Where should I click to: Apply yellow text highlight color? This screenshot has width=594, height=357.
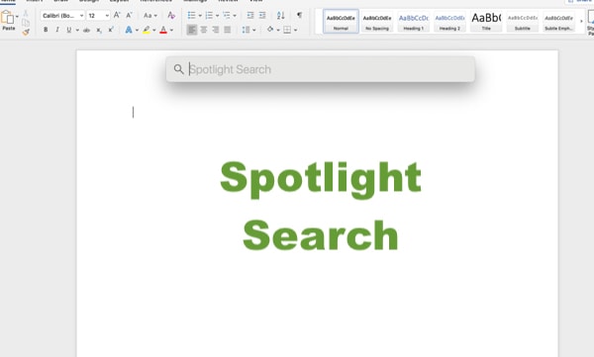pyautogui.click(x=147, y=30)
